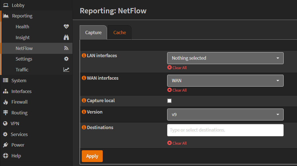Click the Health heartbeat icon
Image resolution: width=297 pixels, height=166 pixels.
coord(66,27)
